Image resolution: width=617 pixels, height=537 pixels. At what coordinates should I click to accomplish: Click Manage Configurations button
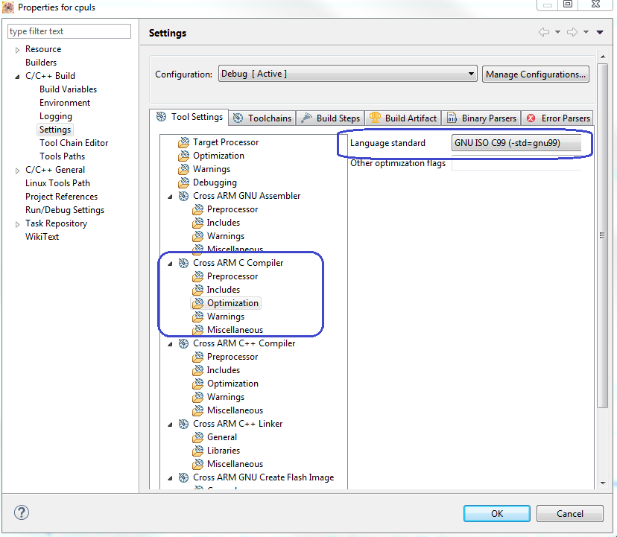(x=536, y=74)
